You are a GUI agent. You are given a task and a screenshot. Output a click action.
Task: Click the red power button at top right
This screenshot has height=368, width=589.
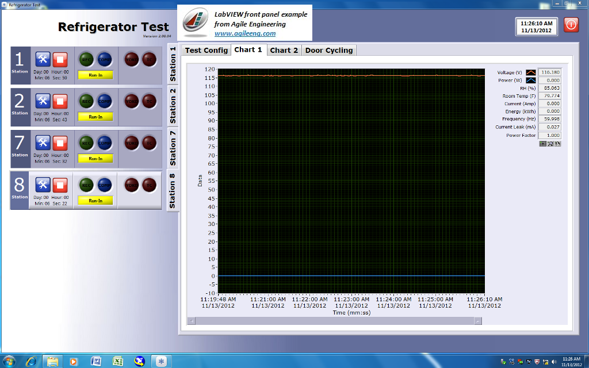pos(571,25)
